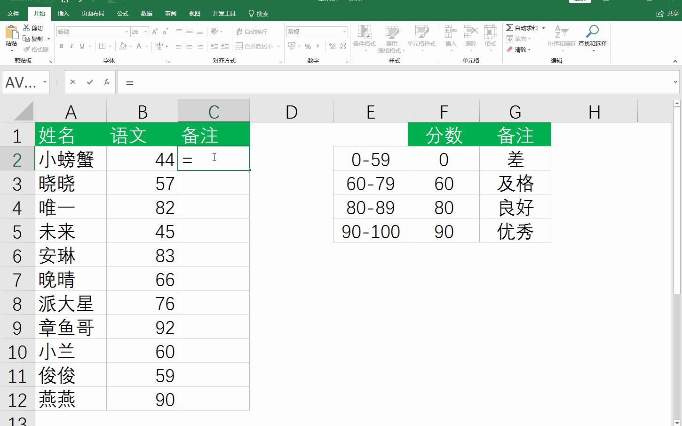This screenshot has height=426, width=682.
Task: Open the font size dropdown
Action: coord(144,32)
